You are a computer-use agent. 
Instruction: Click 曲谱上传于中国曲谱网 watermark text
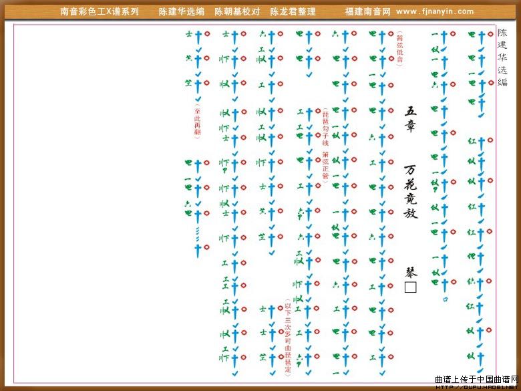(477, 379)
